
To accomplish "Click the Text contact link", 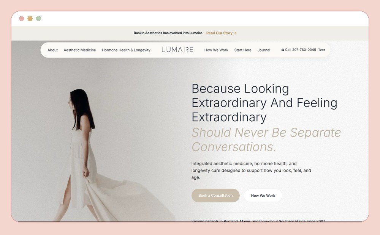I will [321, 50].
